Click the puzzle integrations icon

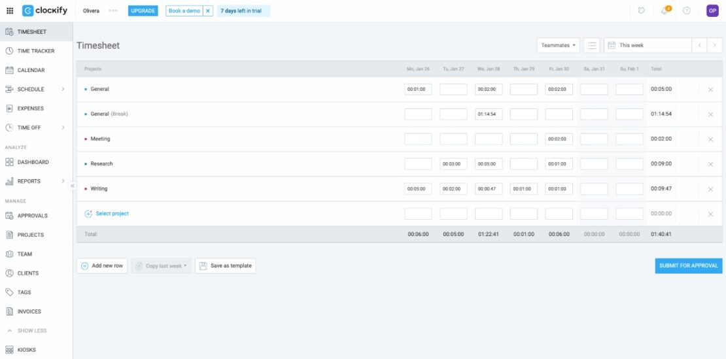click(641, 10)
